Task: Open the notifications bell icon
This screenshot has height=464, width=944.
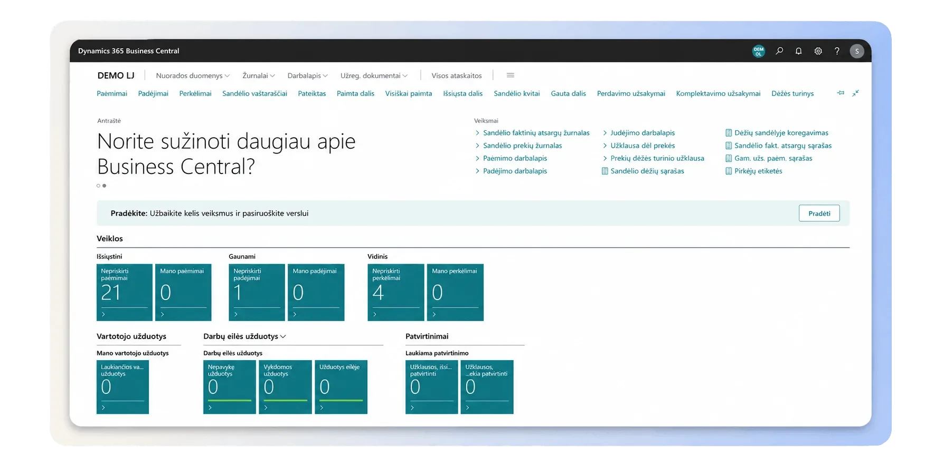Action: [799, 51]
